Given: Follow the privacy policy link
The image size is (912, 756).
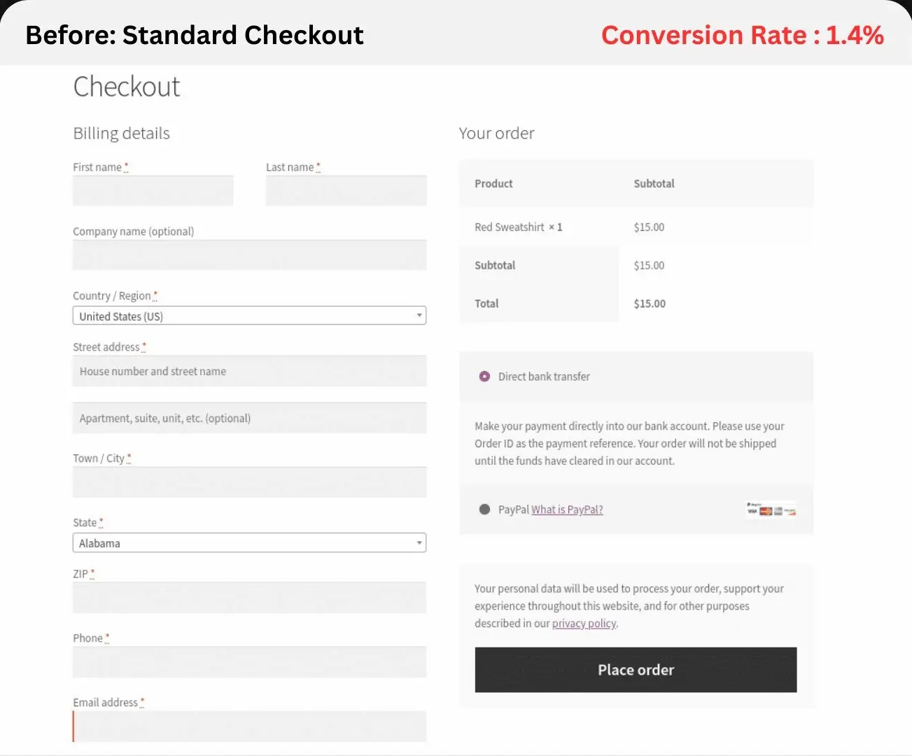Looking at the screenshot, I should point(584,624).
